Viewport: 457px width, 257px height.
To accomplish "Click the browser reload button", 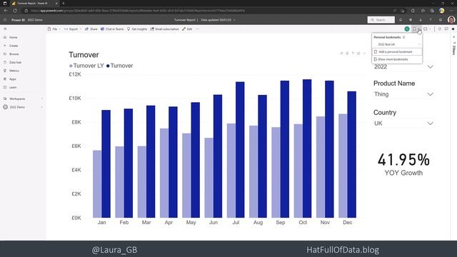I will point(15,11).
